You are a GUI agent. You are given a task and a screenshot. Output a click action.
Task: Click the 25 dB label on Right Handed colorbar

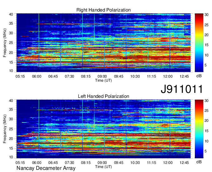click(206, 25)
